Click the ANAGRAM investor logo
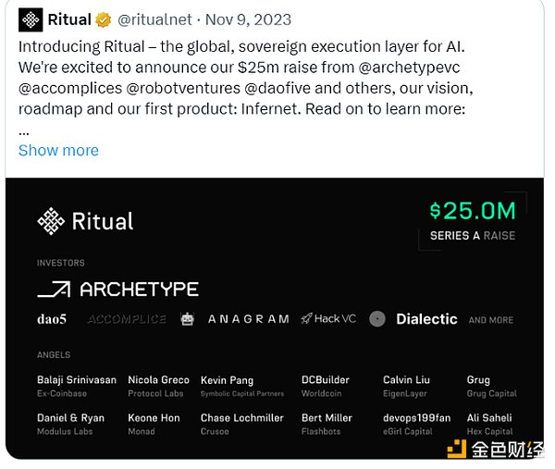Screen dimensions: 555x469 249,319
